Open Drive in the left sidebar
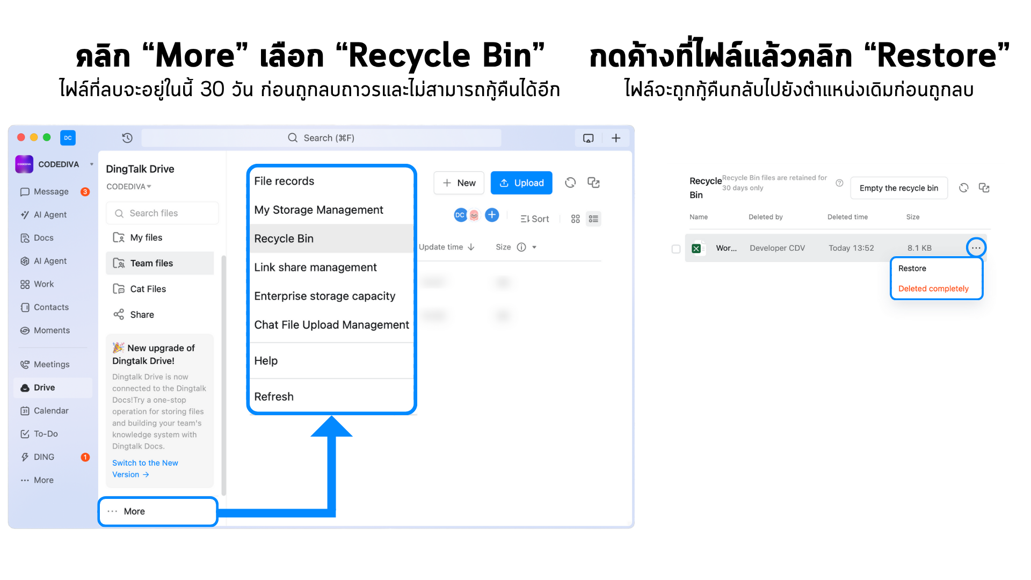This screenshot has width=1031, height=580. [45, 388]
